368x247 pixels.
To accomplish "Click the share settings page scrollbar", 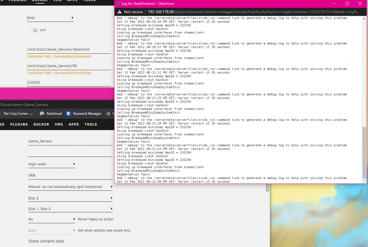I will 268,188.
